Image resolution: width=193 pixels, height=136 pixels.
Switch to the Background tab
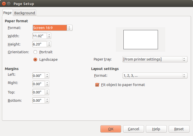coord(25,13)
